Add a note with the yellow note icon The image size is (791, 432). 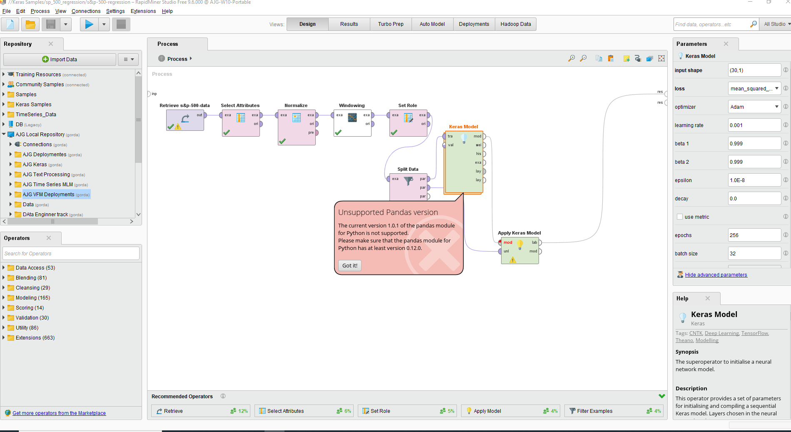626,59
